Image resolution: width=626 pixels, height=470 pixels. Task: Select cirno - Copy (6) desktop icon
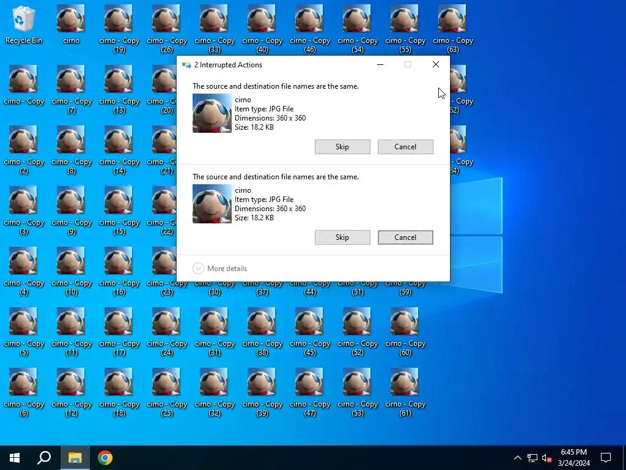pos(24,392)
